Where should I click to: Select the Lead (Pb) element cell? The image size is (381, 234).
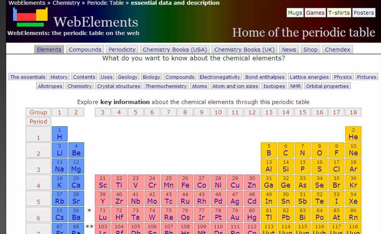click(286, 214)
